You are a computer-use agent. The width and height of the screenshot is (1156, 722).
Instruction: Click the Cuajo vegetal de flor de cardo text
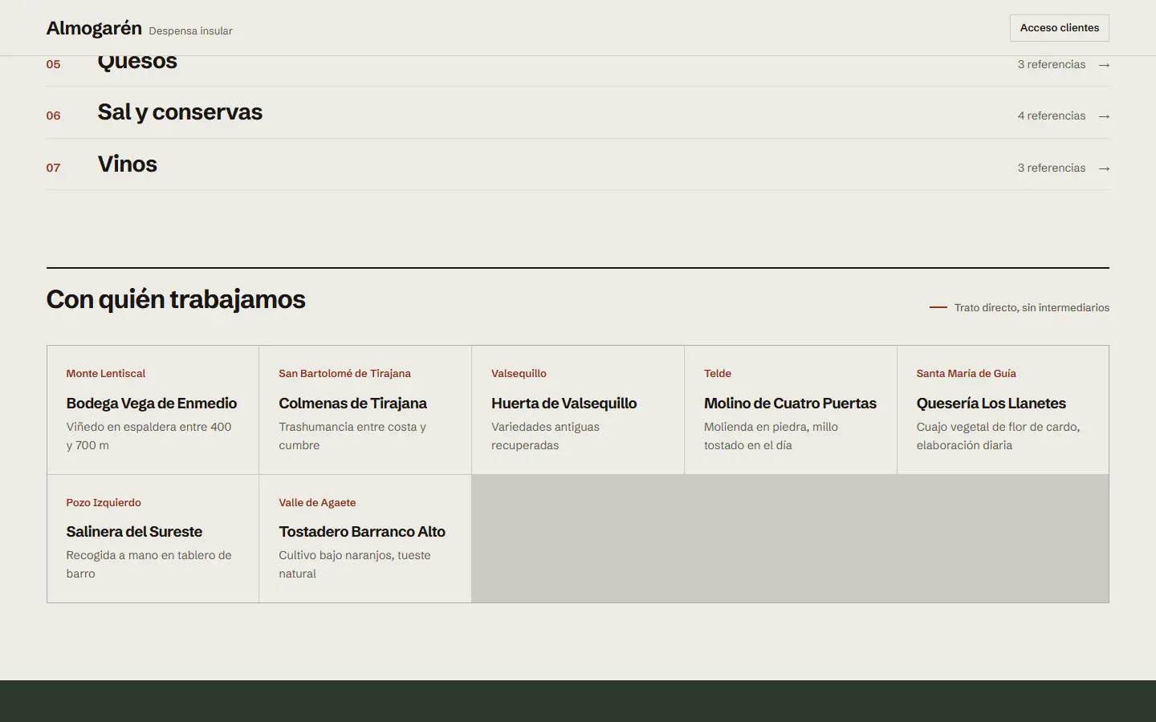(x=998, y=436)
